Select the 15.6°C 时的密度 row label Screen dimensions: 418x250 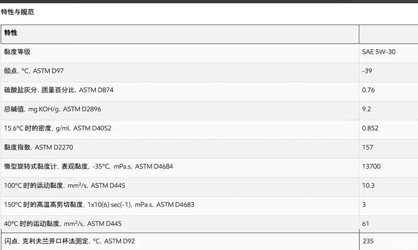pyautogui.click(x=58, y=128)
